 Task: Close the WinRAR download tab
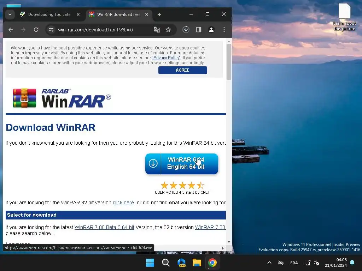[x=147, y=14]
